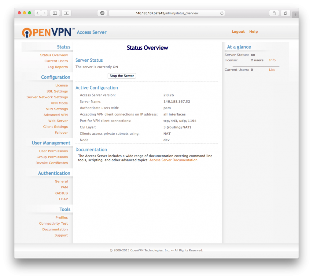The height and width of the screenshot is (279, 313).
Task: Open Web Server settings
Action: tap(58, 121)
